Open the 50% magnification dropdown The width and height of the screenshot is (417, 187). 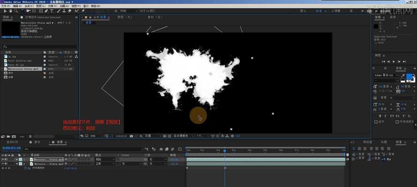[96, 136]
